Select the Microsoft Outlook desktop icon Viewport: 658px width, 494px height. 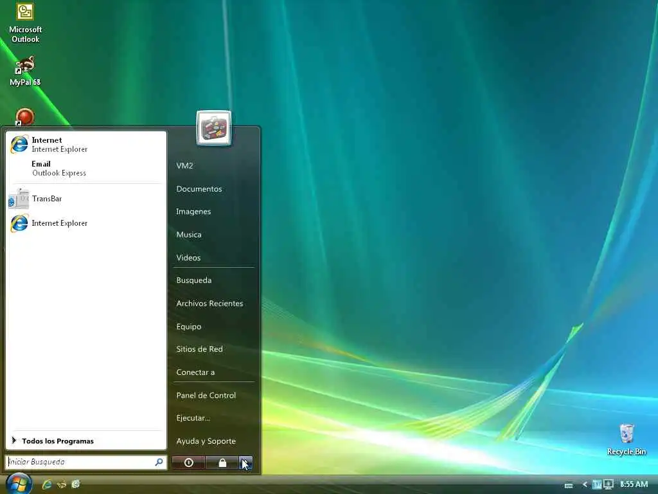pyautogui.click(x=25, y=23)
